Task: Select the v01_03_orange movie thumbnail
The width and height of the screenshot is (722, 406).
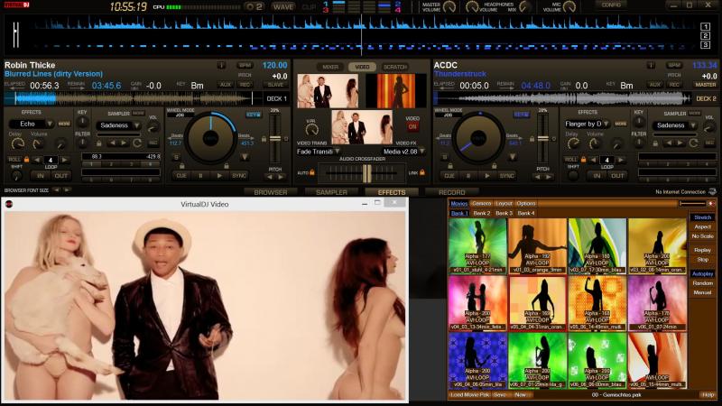Action: point(536,244)
